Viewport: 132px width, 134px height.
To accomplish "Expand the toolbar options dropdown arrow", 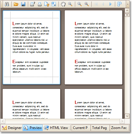I will (x=128, y=4).
